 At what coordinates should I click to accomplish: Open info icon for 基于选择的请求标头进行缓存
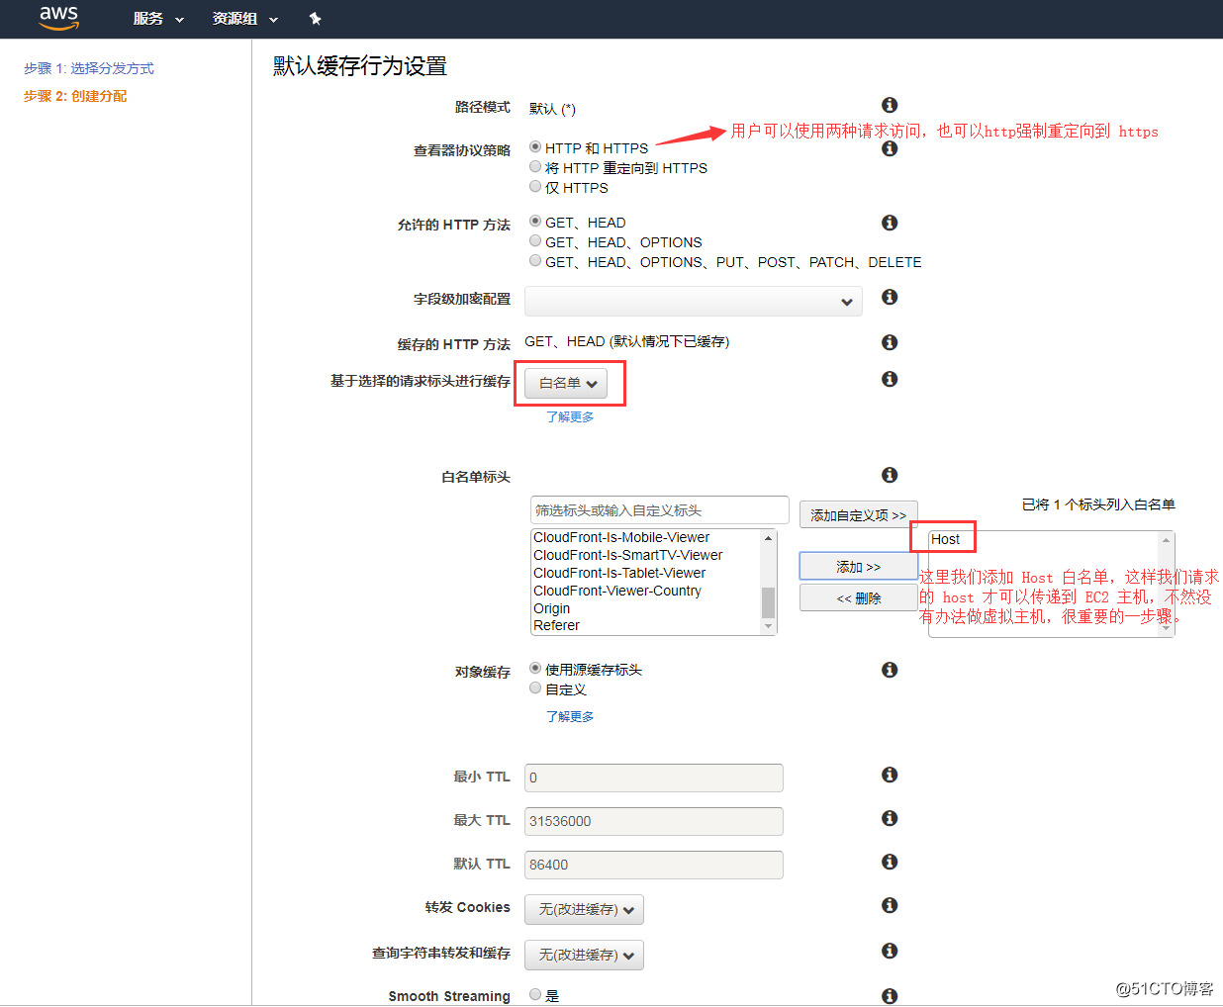[890, 379]
